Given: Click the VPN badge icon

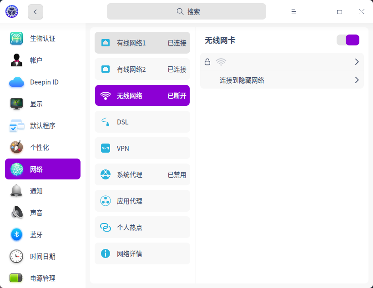Looking at the screenshot, I should [x=106, y=149].
